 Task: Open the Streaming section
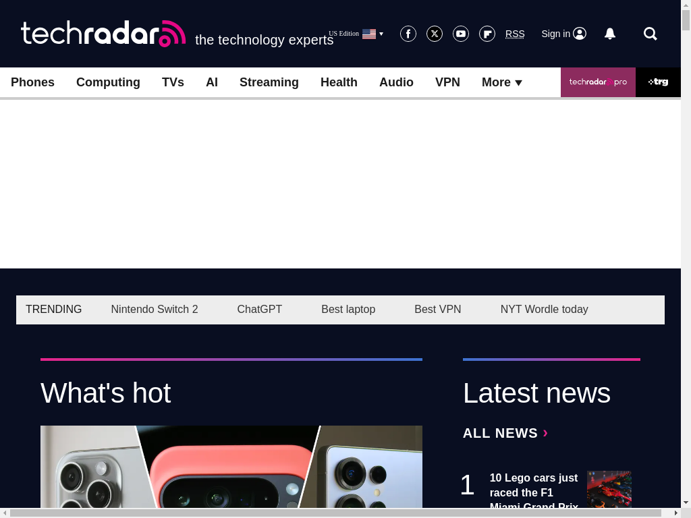(x=269, y=82)
